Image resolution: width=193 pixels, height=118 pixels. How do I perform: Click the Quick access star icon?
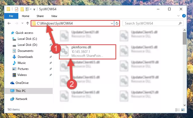(13, 33)
